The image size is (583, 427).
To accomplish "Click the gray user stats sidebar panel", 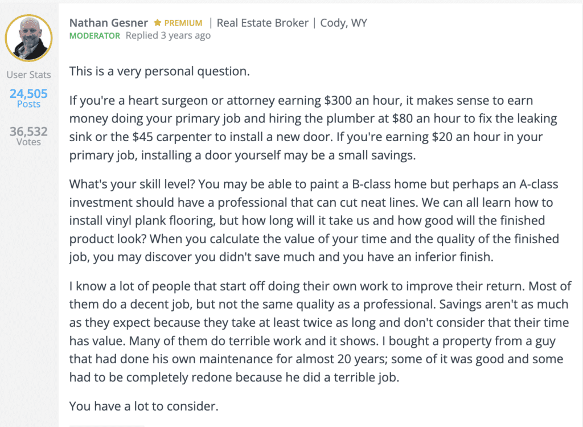I will pyautogui.click(x=28, y=228).
